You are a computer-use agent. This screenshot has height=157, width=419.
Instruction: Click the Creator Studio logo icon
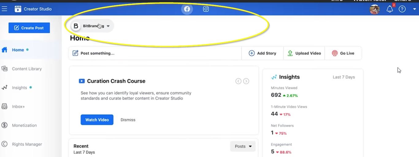[x=18, y=9]
